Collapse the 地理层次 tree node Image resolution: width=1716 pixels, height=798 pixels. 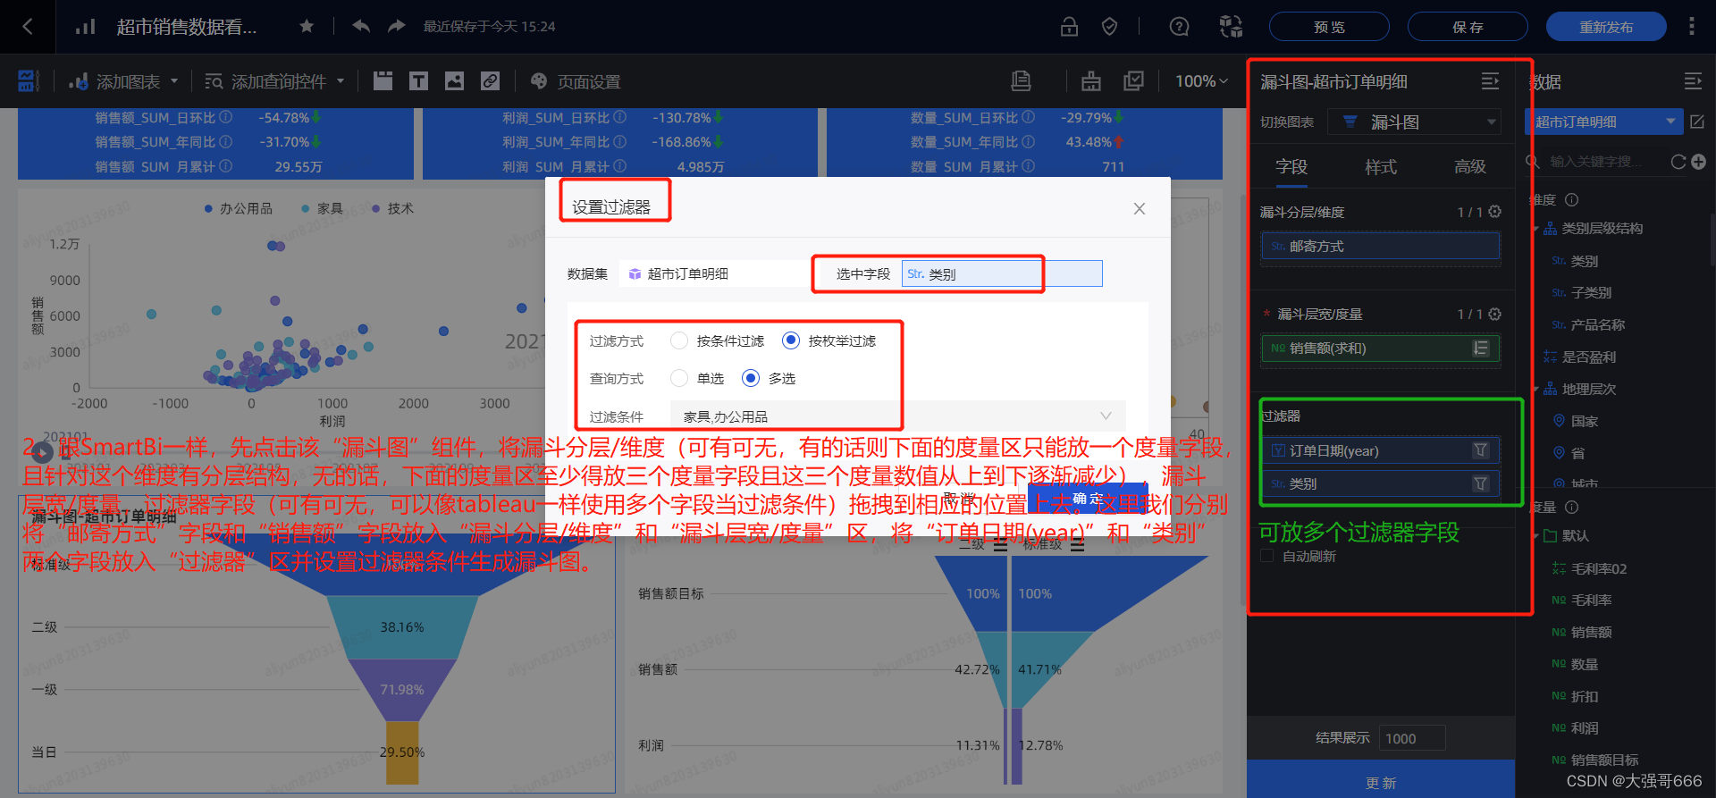coord(1535,390)
